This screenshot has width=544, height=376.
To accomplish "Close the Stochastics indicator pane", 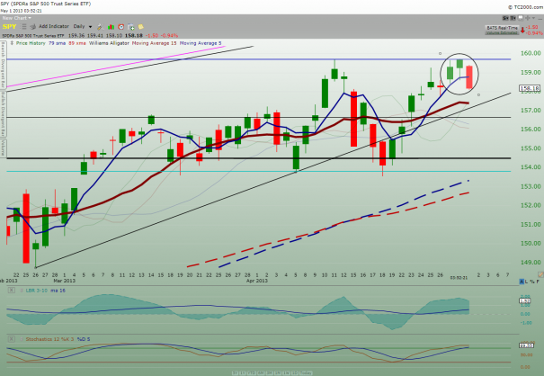I will point(12,339).
